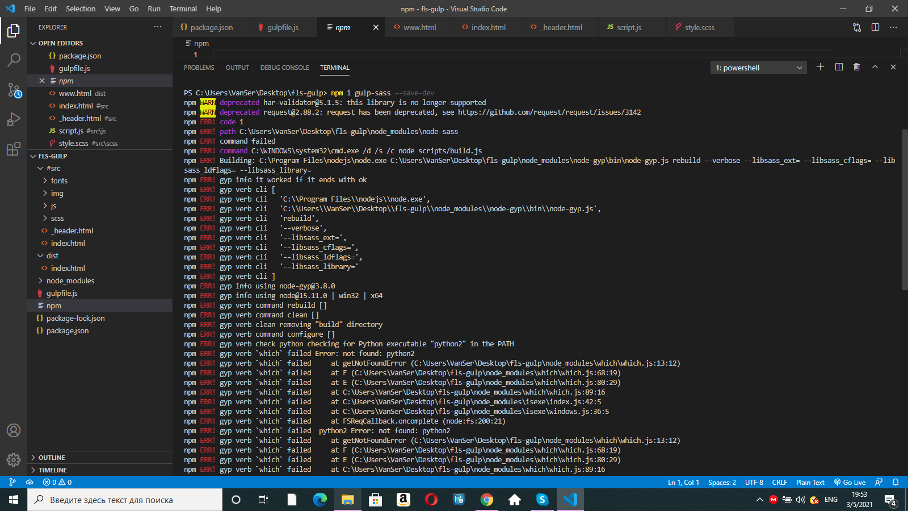
Task: Click source control branch status icon
Action: tap(12, 482)
